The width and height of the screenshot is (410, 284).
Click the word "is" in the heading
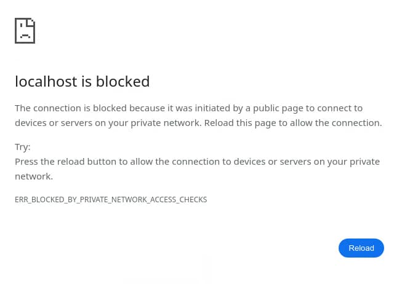(86, 81)
